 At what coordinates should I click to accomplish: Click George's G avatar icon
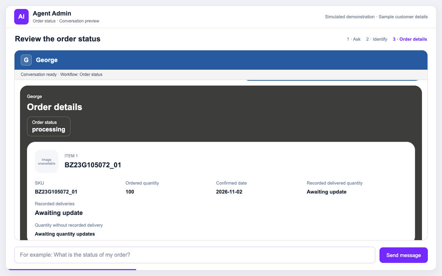coord(26,60)
